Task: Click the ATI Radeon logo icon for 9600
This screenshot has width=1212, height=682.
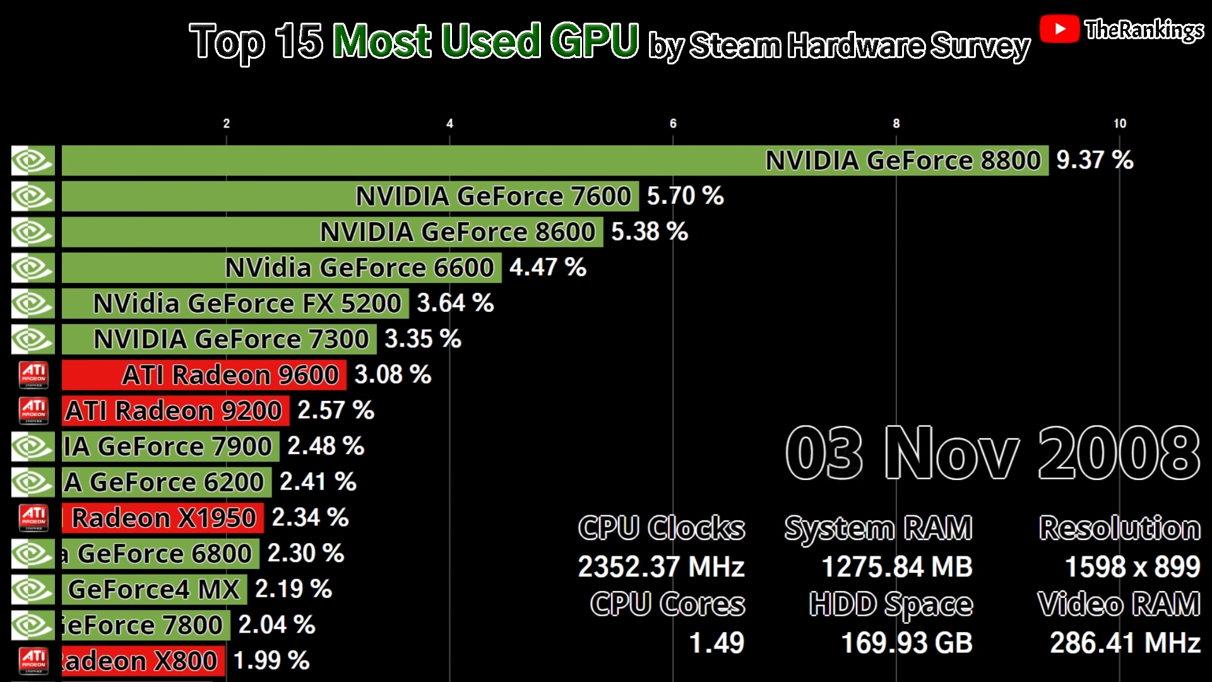Action: coord(33,374)
